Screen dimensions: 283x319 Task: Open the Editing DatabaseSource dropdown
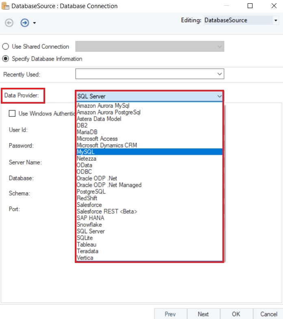[276, 20]
